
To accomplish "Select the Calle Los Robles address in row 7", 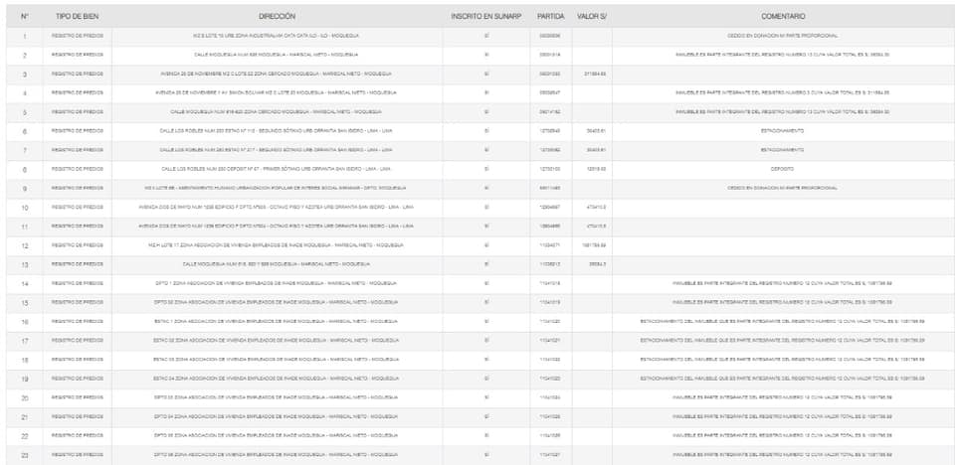I will pyautogui.click(x=277, y=150).
